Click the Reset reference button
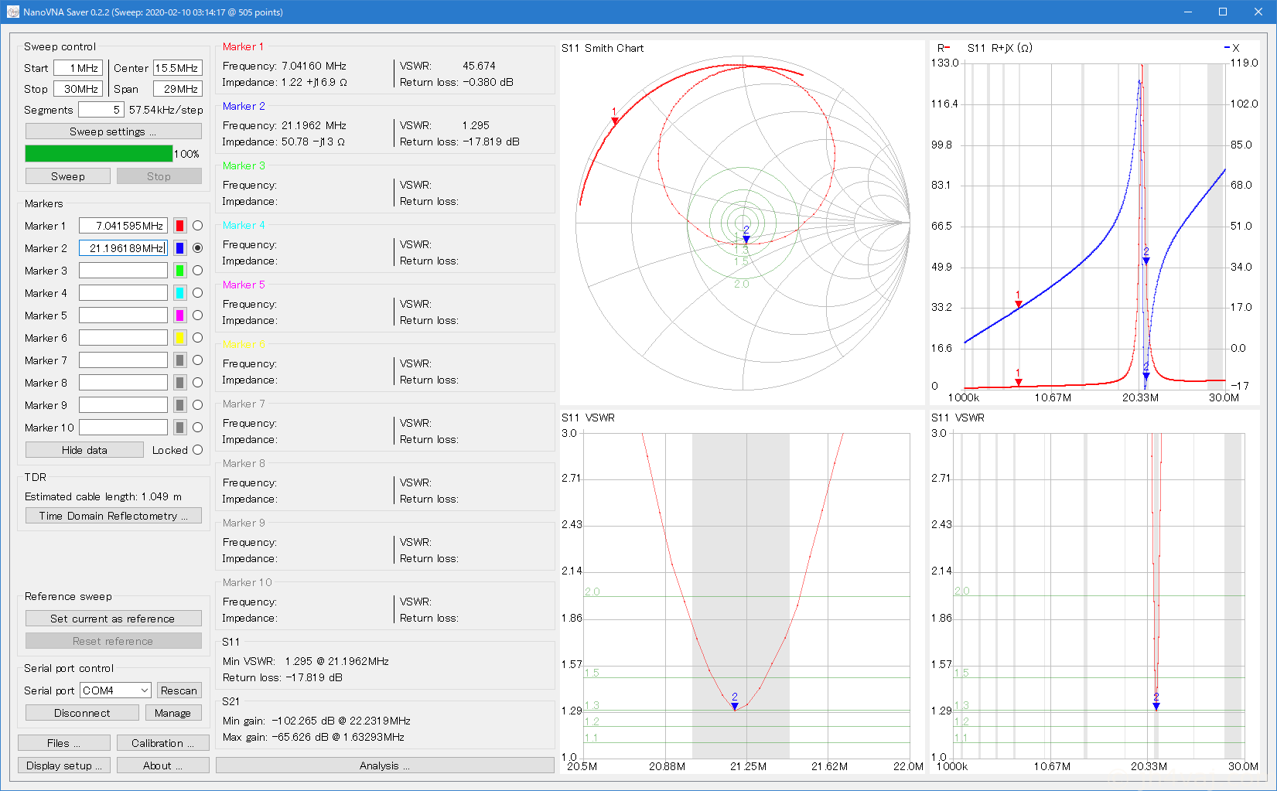The width and height of the screenshot is (1277, 791). (113, 641)
